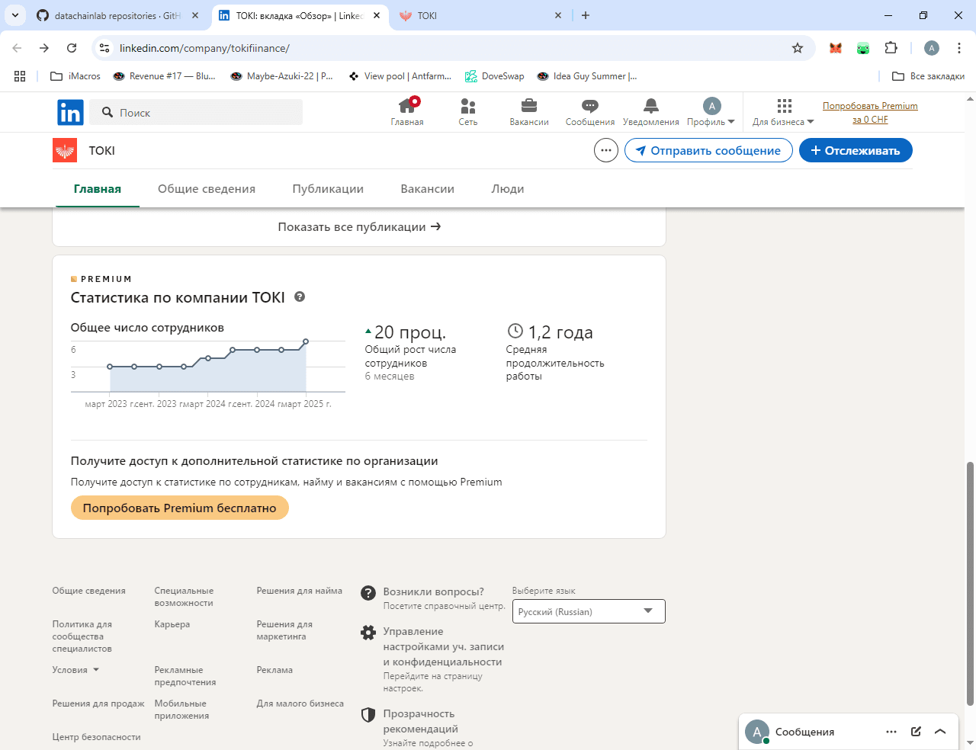The width and height of the screenshot is (976, 750).
Task: Expand the Для бизнеса menu
Action: 783,111
